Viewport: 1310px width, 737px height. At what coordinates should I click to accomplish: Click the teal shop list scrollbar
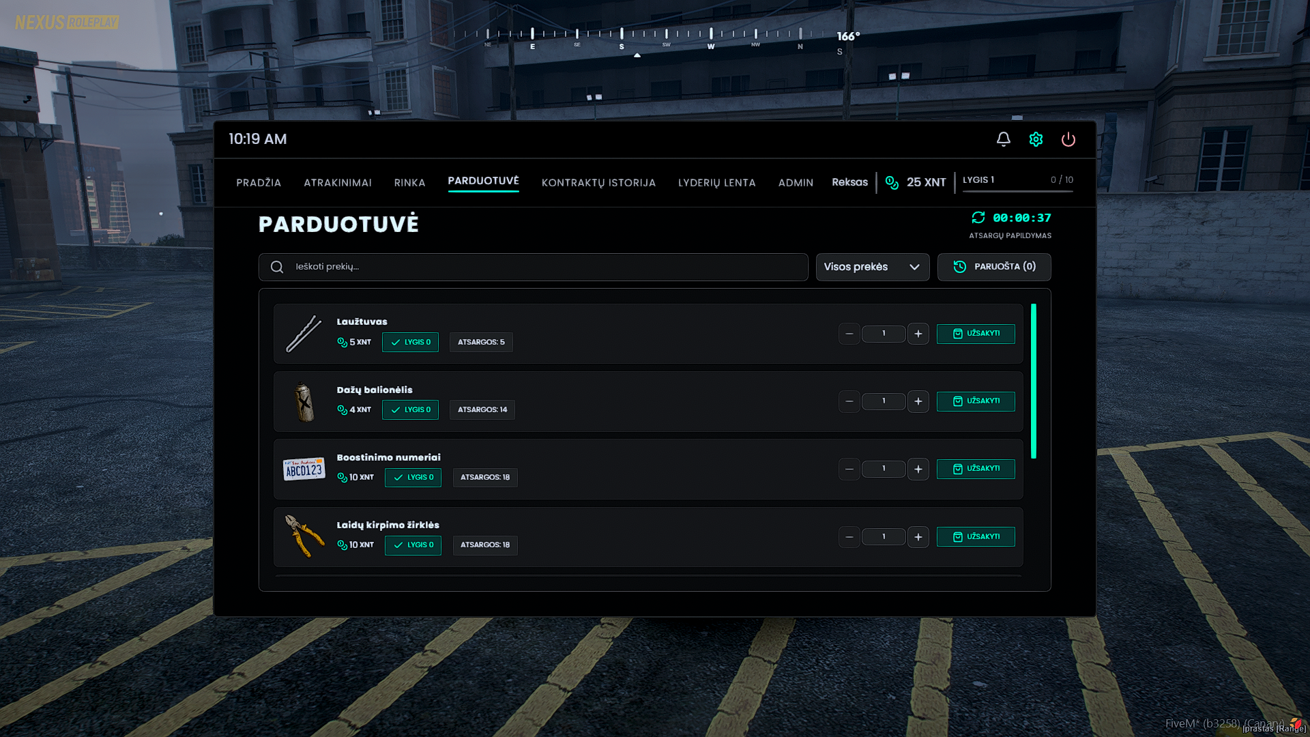point(1033,381)
